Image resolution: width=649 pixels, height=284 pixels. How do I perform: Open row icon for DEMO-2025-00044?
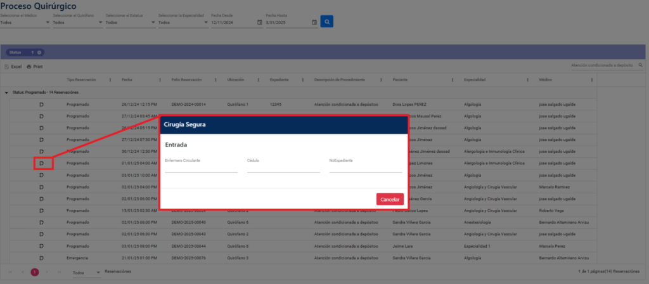[x=41, y=246]
